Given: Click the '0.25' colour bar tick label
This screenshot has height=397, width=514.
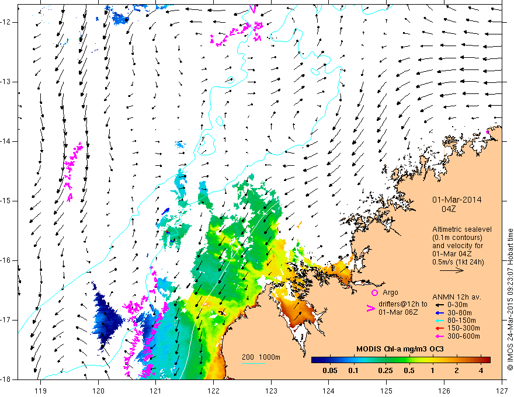Looking at the screenshot, I should click(385, 371).
